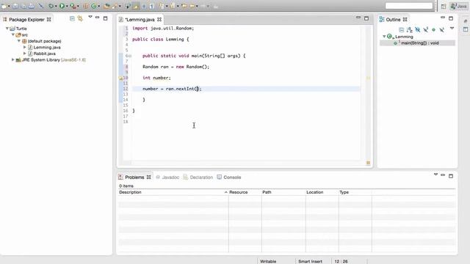
Task: Sort Problems by Type column header
Action: tap(355, 192)
